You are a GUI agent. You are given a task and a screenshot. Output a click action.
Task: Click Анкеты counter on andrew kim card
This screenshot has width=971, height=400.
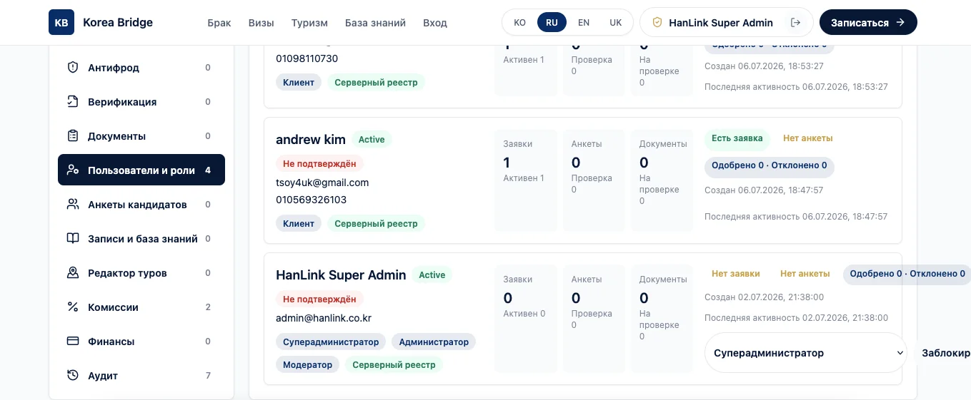594,180
